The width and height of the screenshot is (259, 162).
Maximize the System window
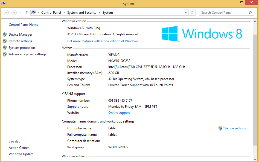(x=242, y=3)
